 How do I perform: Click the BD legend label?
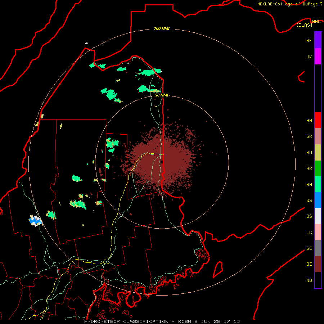click(309, 153)
